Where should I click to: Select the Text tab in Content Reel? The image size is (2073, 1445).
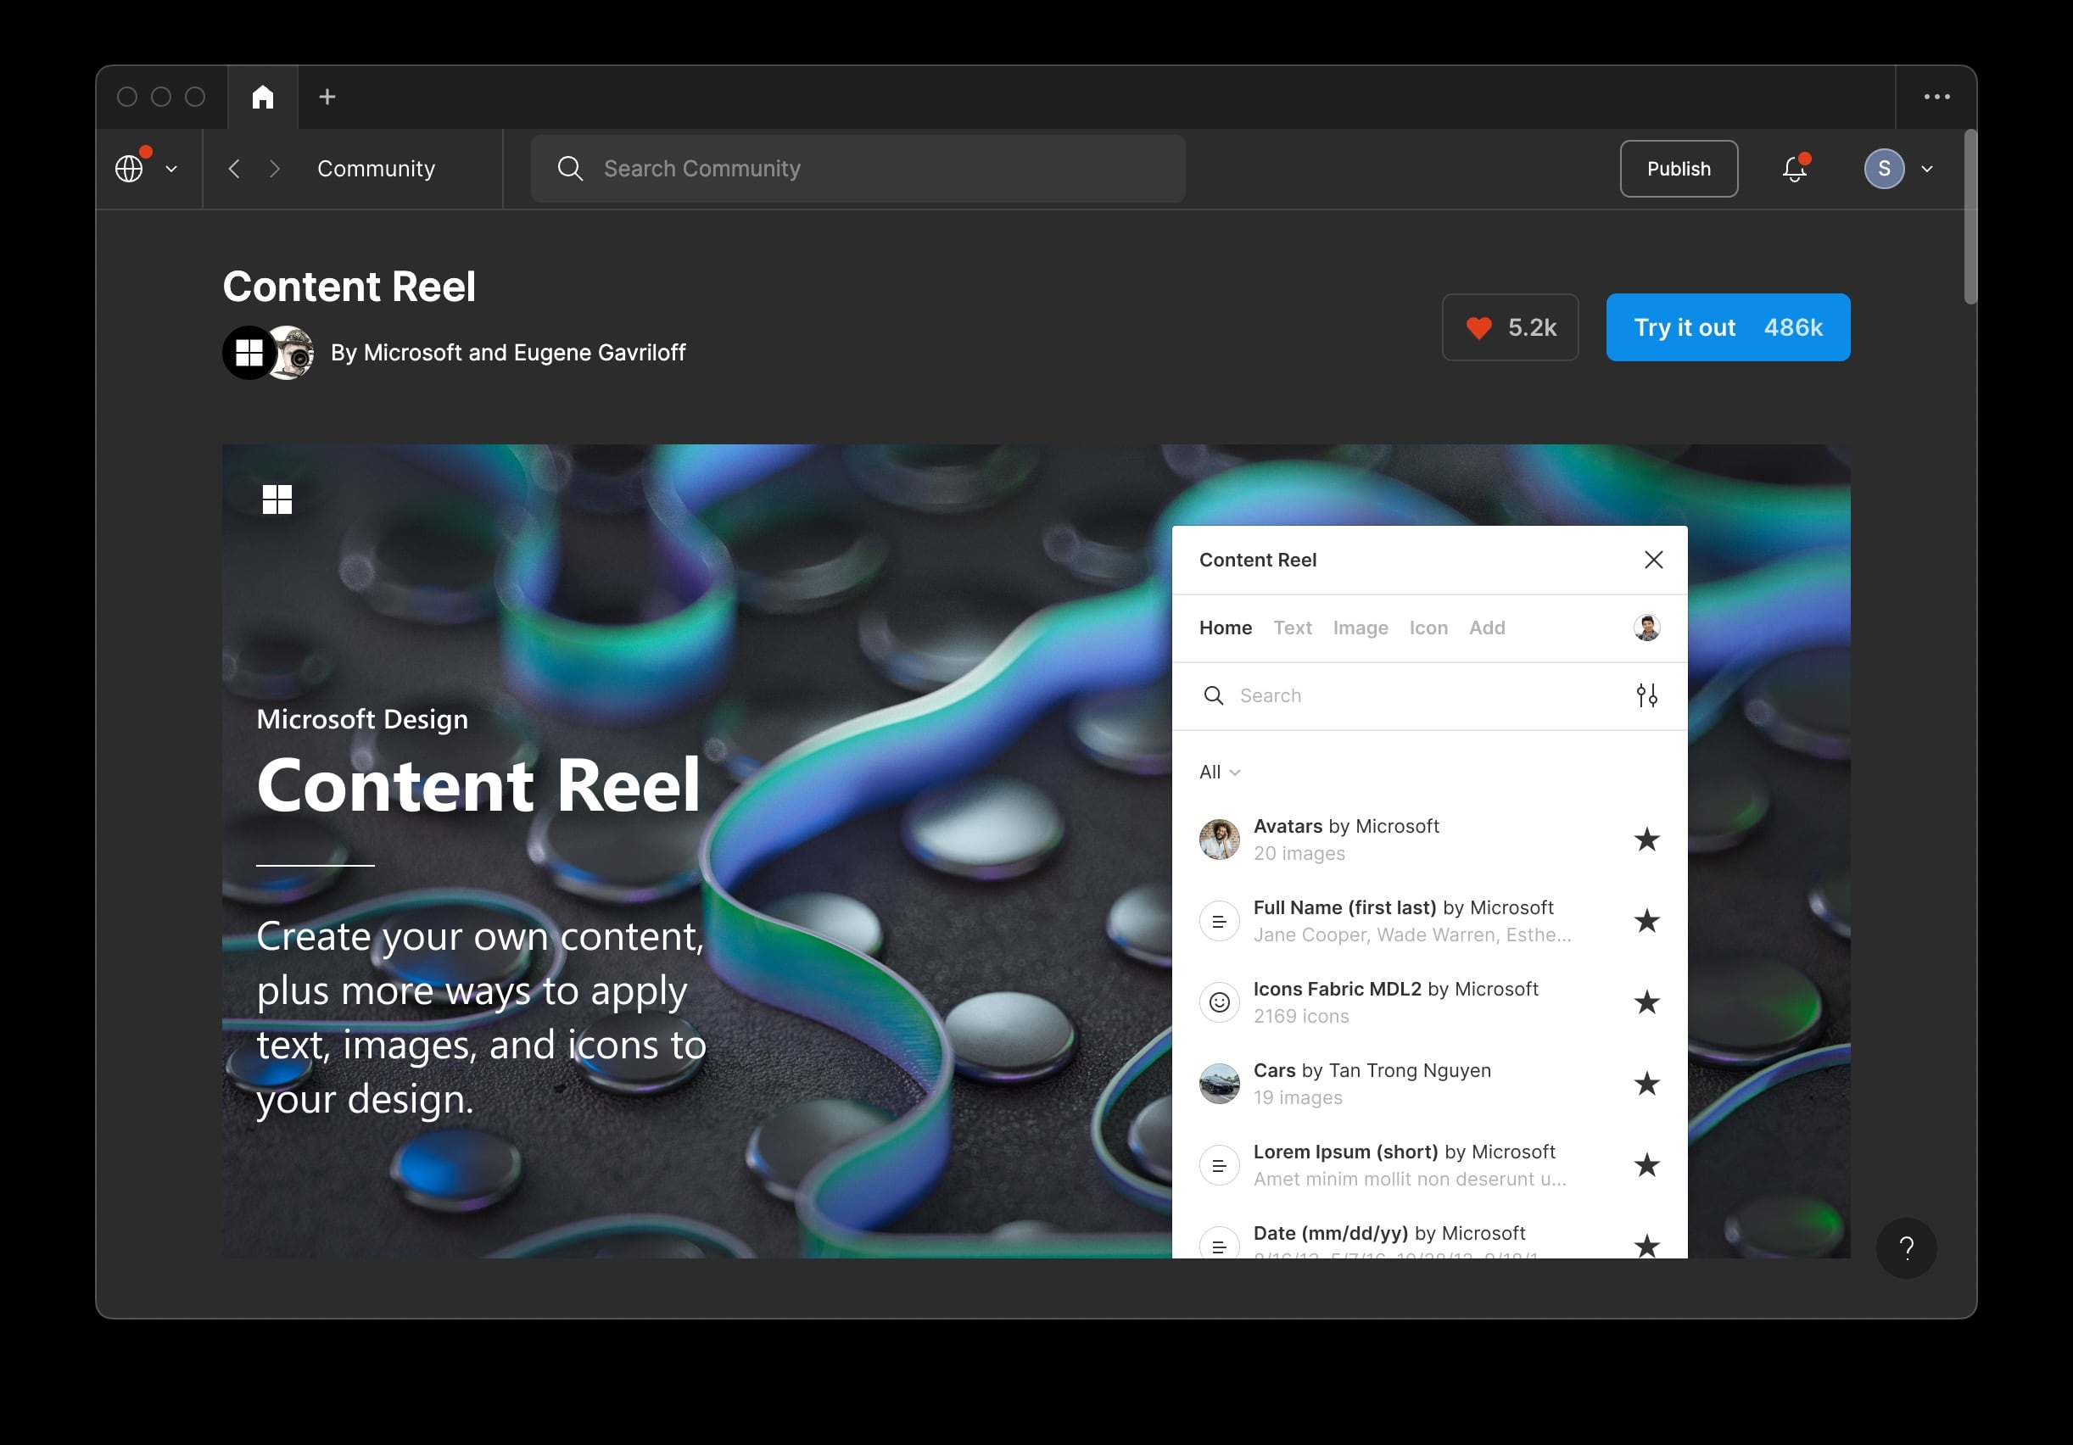(x=1292, y=628)
